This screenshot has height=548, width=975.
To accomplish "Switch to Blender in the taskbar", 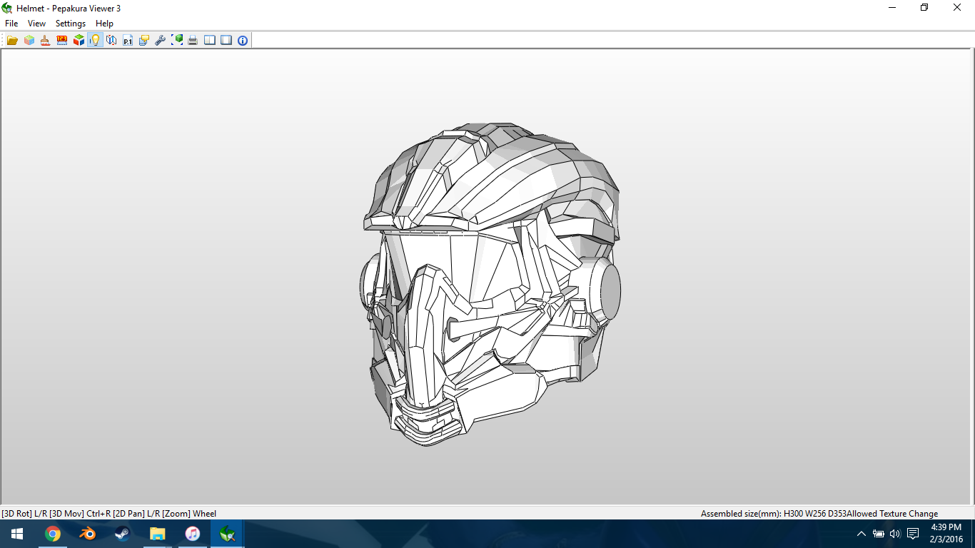I will coord(88,534).
